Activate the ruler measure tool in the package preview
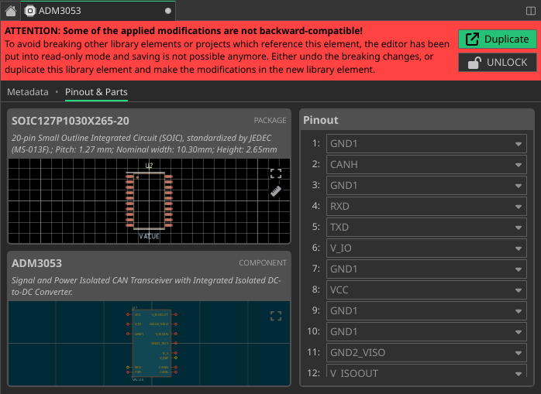 tap(276, 191)
